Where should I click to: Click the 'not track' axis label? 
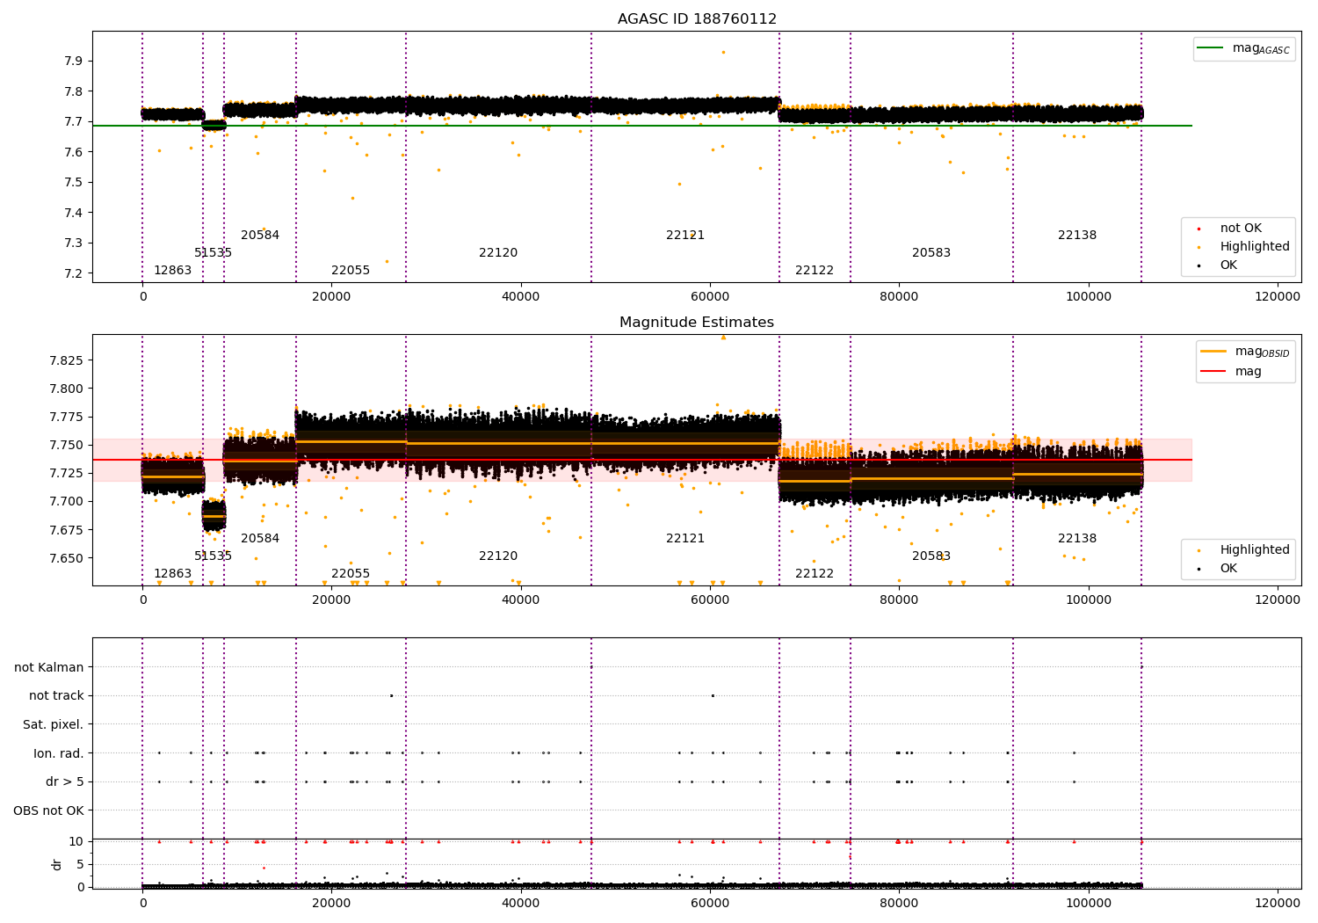coord(56,696)
